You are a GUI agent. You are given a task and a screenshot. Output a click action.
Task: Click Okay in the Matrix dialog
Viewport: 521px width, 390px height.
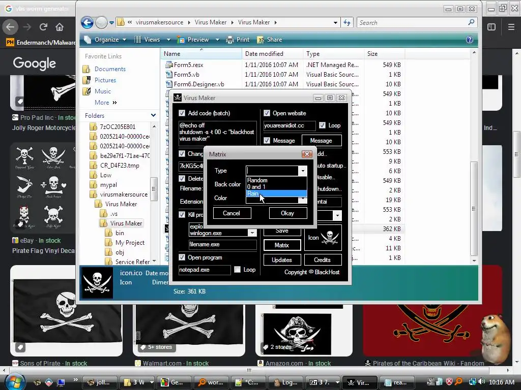pos(288,213)
